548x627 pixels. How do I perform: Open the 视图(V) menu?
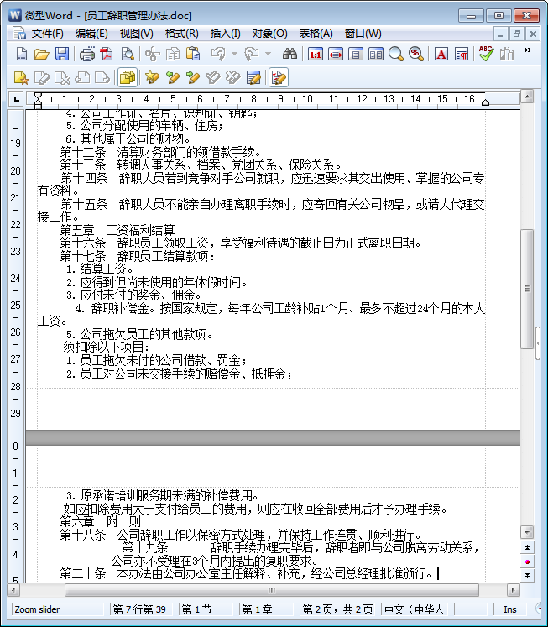(x=136, y=34)
